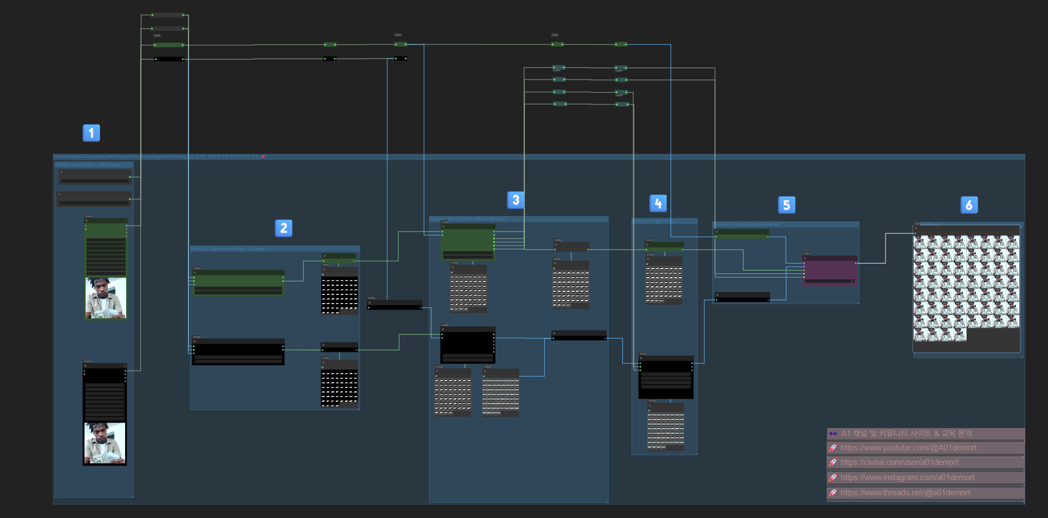Click the blue number 3 marker
The height and width of the screenshot is (518, 1048).
tap(515, 200)
